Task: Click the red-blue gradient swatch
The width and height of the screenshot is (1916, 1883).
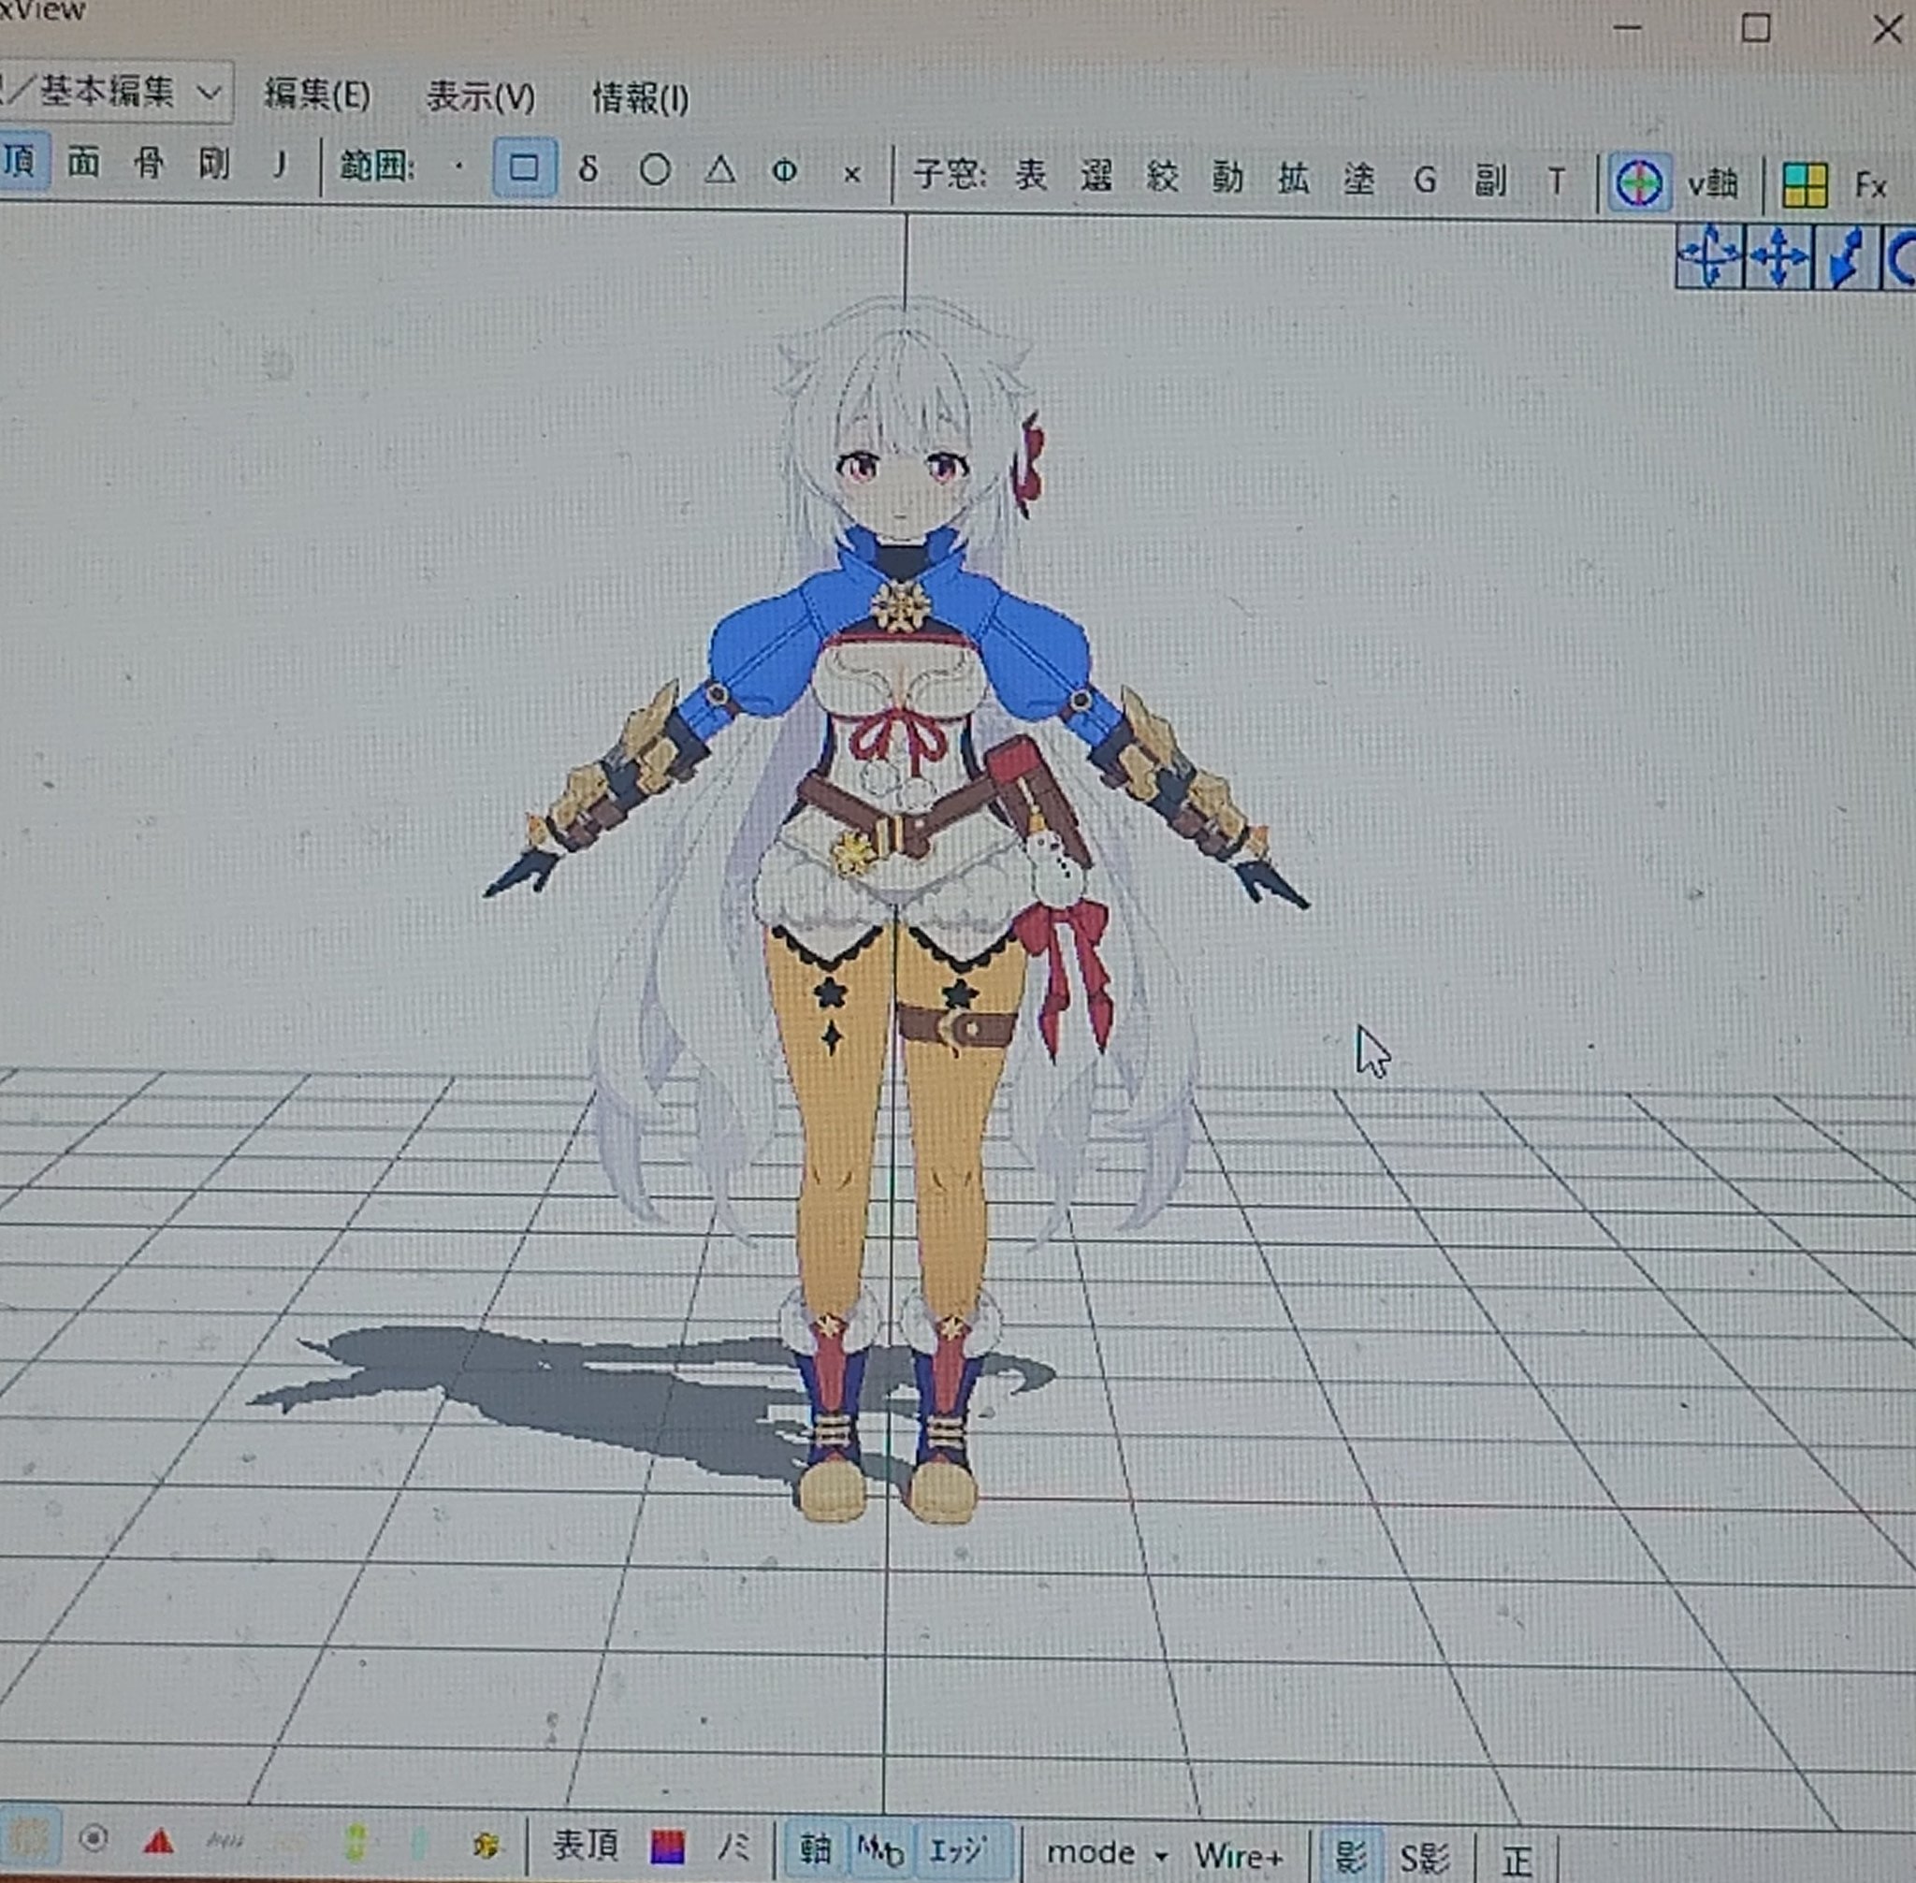Action: tap(668, 1847)
